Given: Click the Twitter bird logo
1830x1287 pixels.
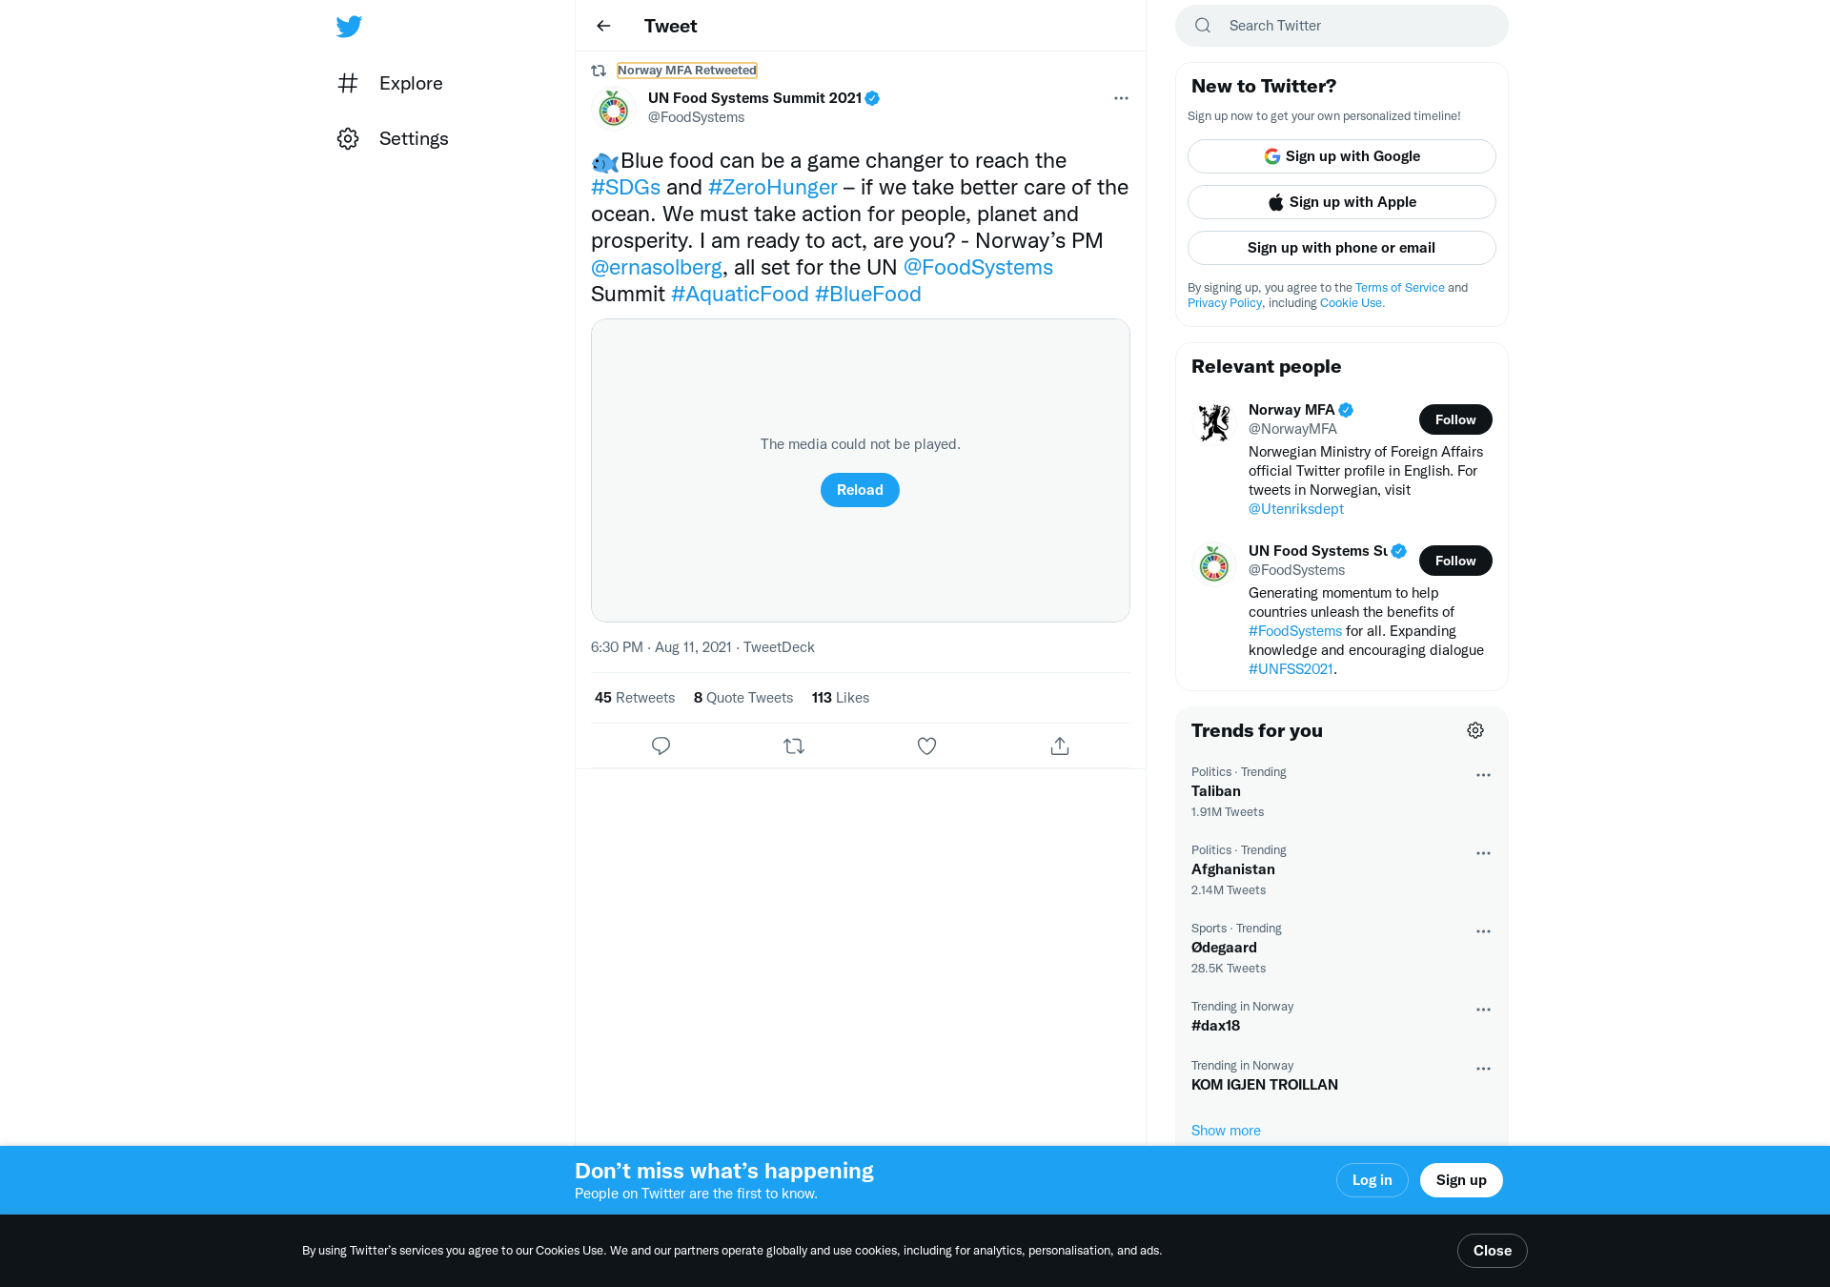Looking at the screenshot, I should click(x=349, y=26).
